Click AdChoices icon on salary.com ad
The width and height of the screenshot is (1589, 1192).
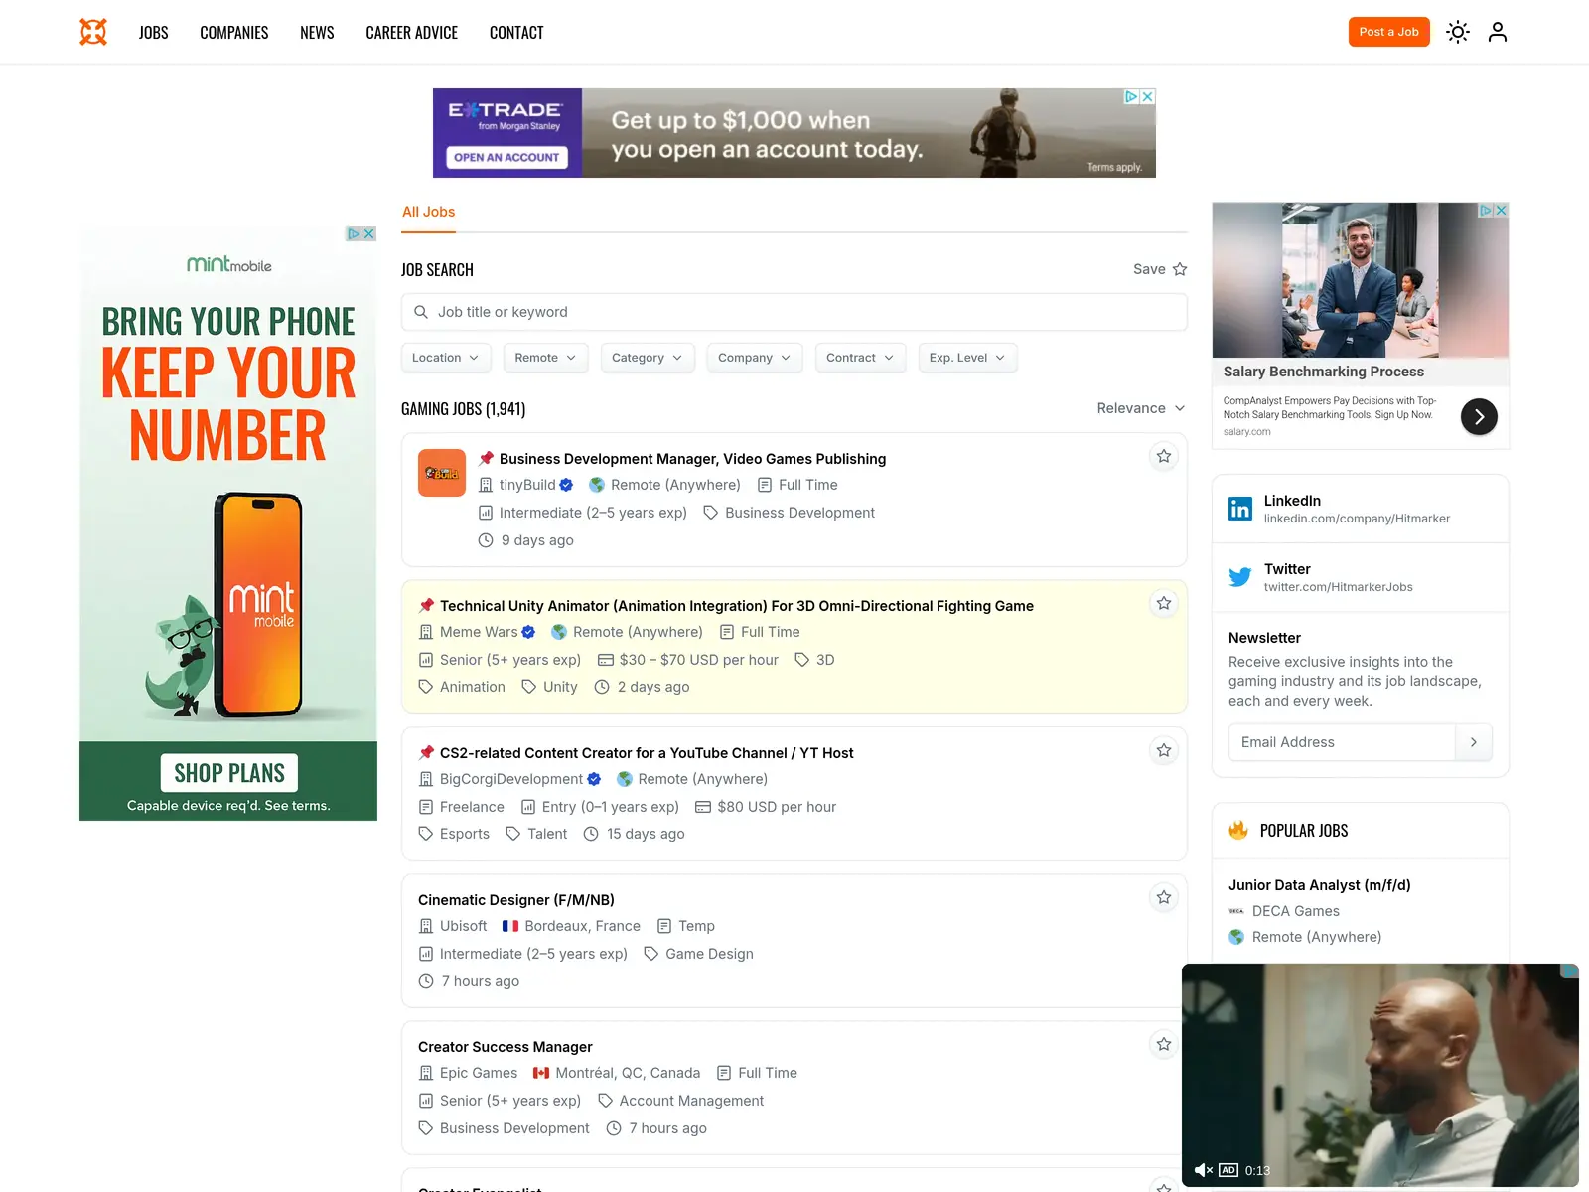click(x=1486, y=211)
